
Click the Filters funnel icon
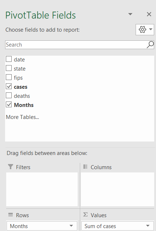(11, 167)
